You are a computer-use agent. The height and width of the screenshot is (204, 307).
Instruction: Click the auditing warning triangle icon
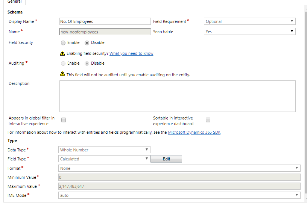point(62,74)
